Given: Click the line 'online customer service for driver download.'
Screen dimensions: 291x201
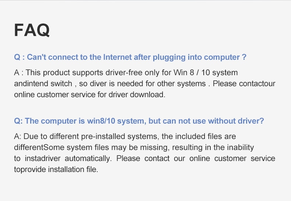Looking at the screenshot, I should click(x=90, y=95).
